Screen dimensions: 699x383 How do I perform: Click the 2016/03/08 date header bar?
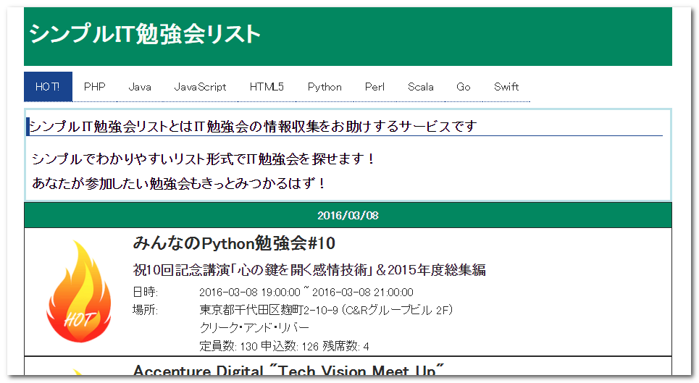pos(348,216)
